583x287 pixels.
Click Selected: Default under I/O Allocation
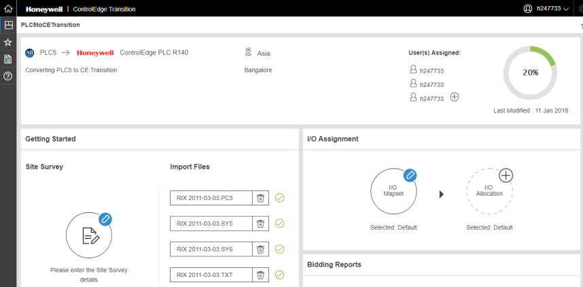click(x=490, y=227)
